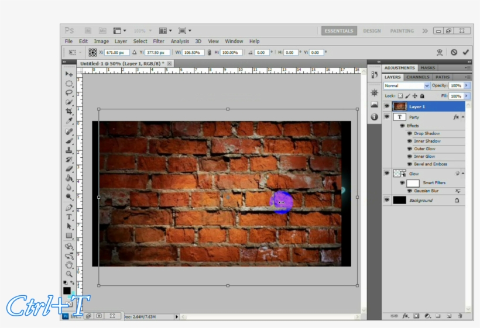Open the Filter menu

[x=159, y=42]
